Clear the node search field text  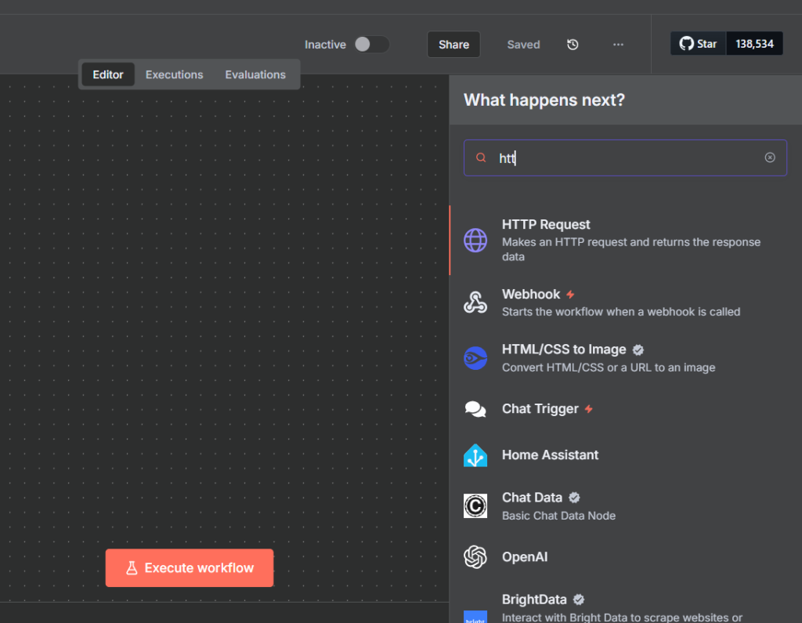click(770, 158)
